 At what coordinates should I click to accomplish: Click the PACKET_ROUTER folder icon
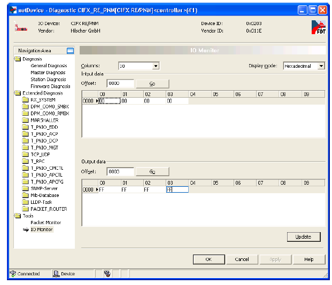pos(25,209)
